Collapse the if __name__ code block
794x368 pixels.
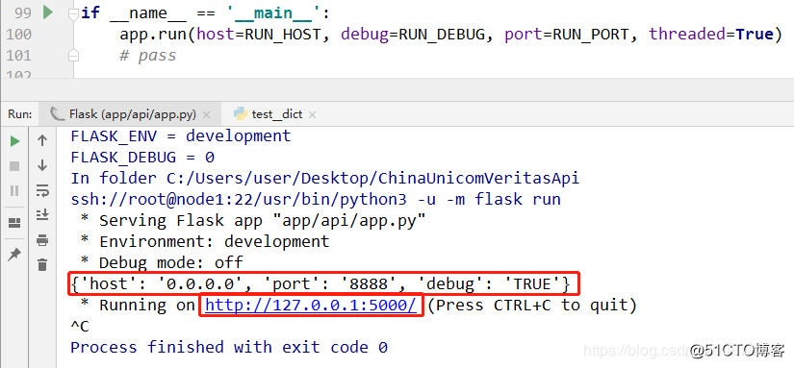73,13
